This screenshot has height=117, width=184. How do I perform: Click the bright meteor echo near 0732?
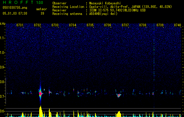click(41, 94)
